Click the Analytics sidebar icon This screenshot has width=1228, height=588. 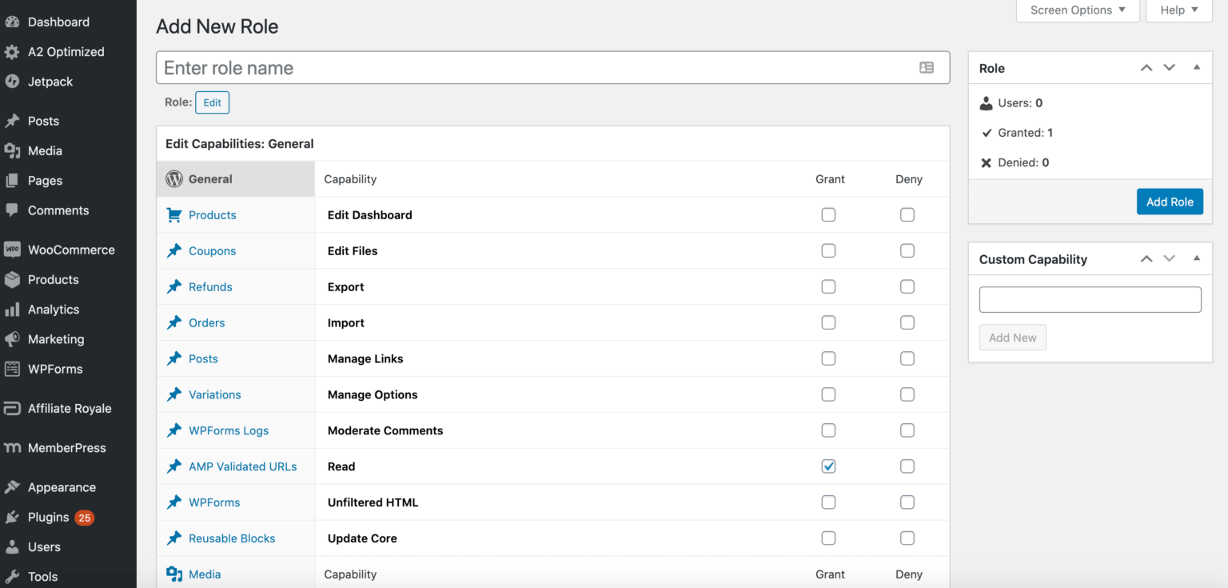[14, 310]
